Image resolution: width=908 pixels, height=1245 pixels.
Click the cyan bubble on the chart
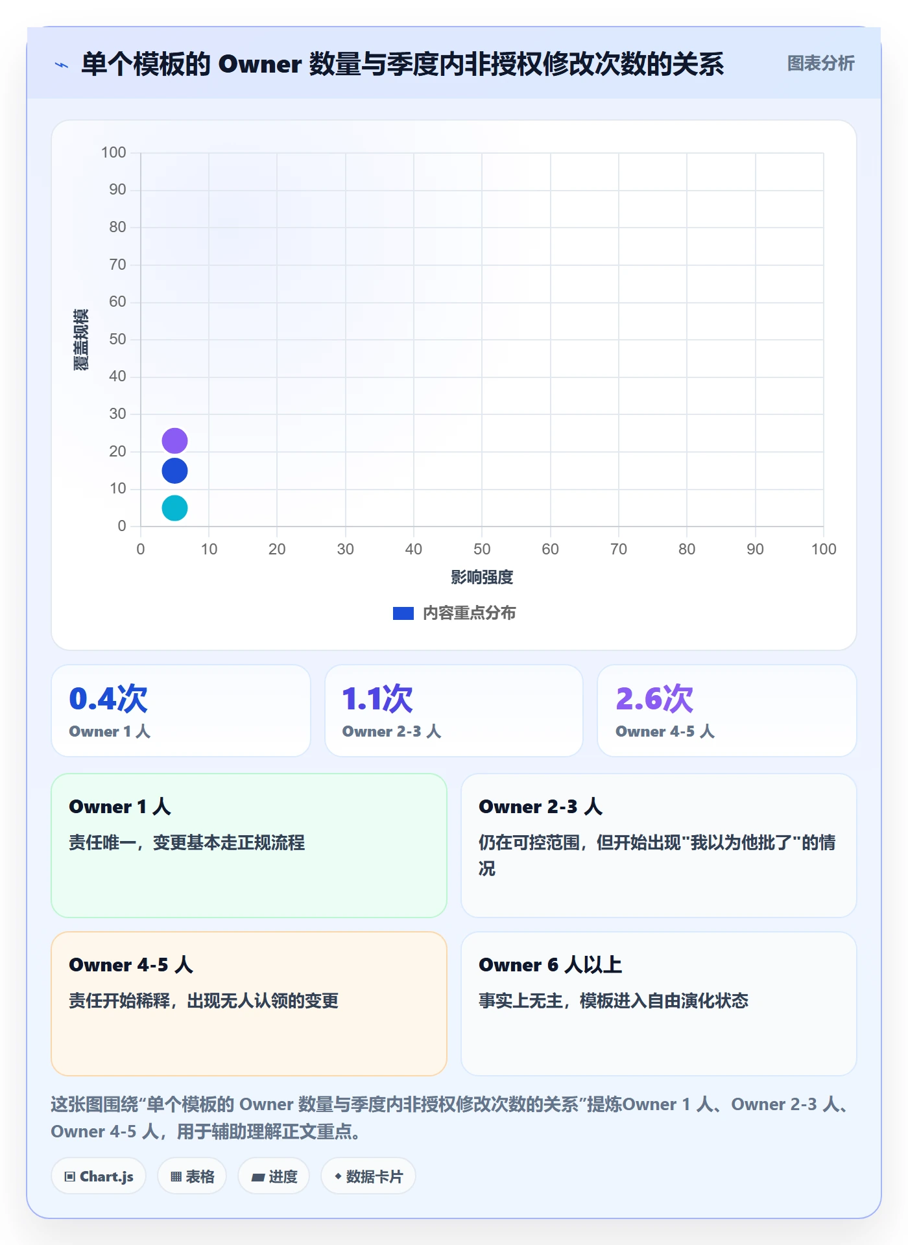coord(174,508)
